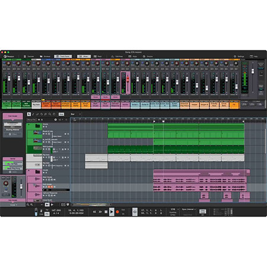Viewport: 267px width, 267px height.
Task: Select the Razor tool in sequencer toolbar
Action: tap(42, 114)
